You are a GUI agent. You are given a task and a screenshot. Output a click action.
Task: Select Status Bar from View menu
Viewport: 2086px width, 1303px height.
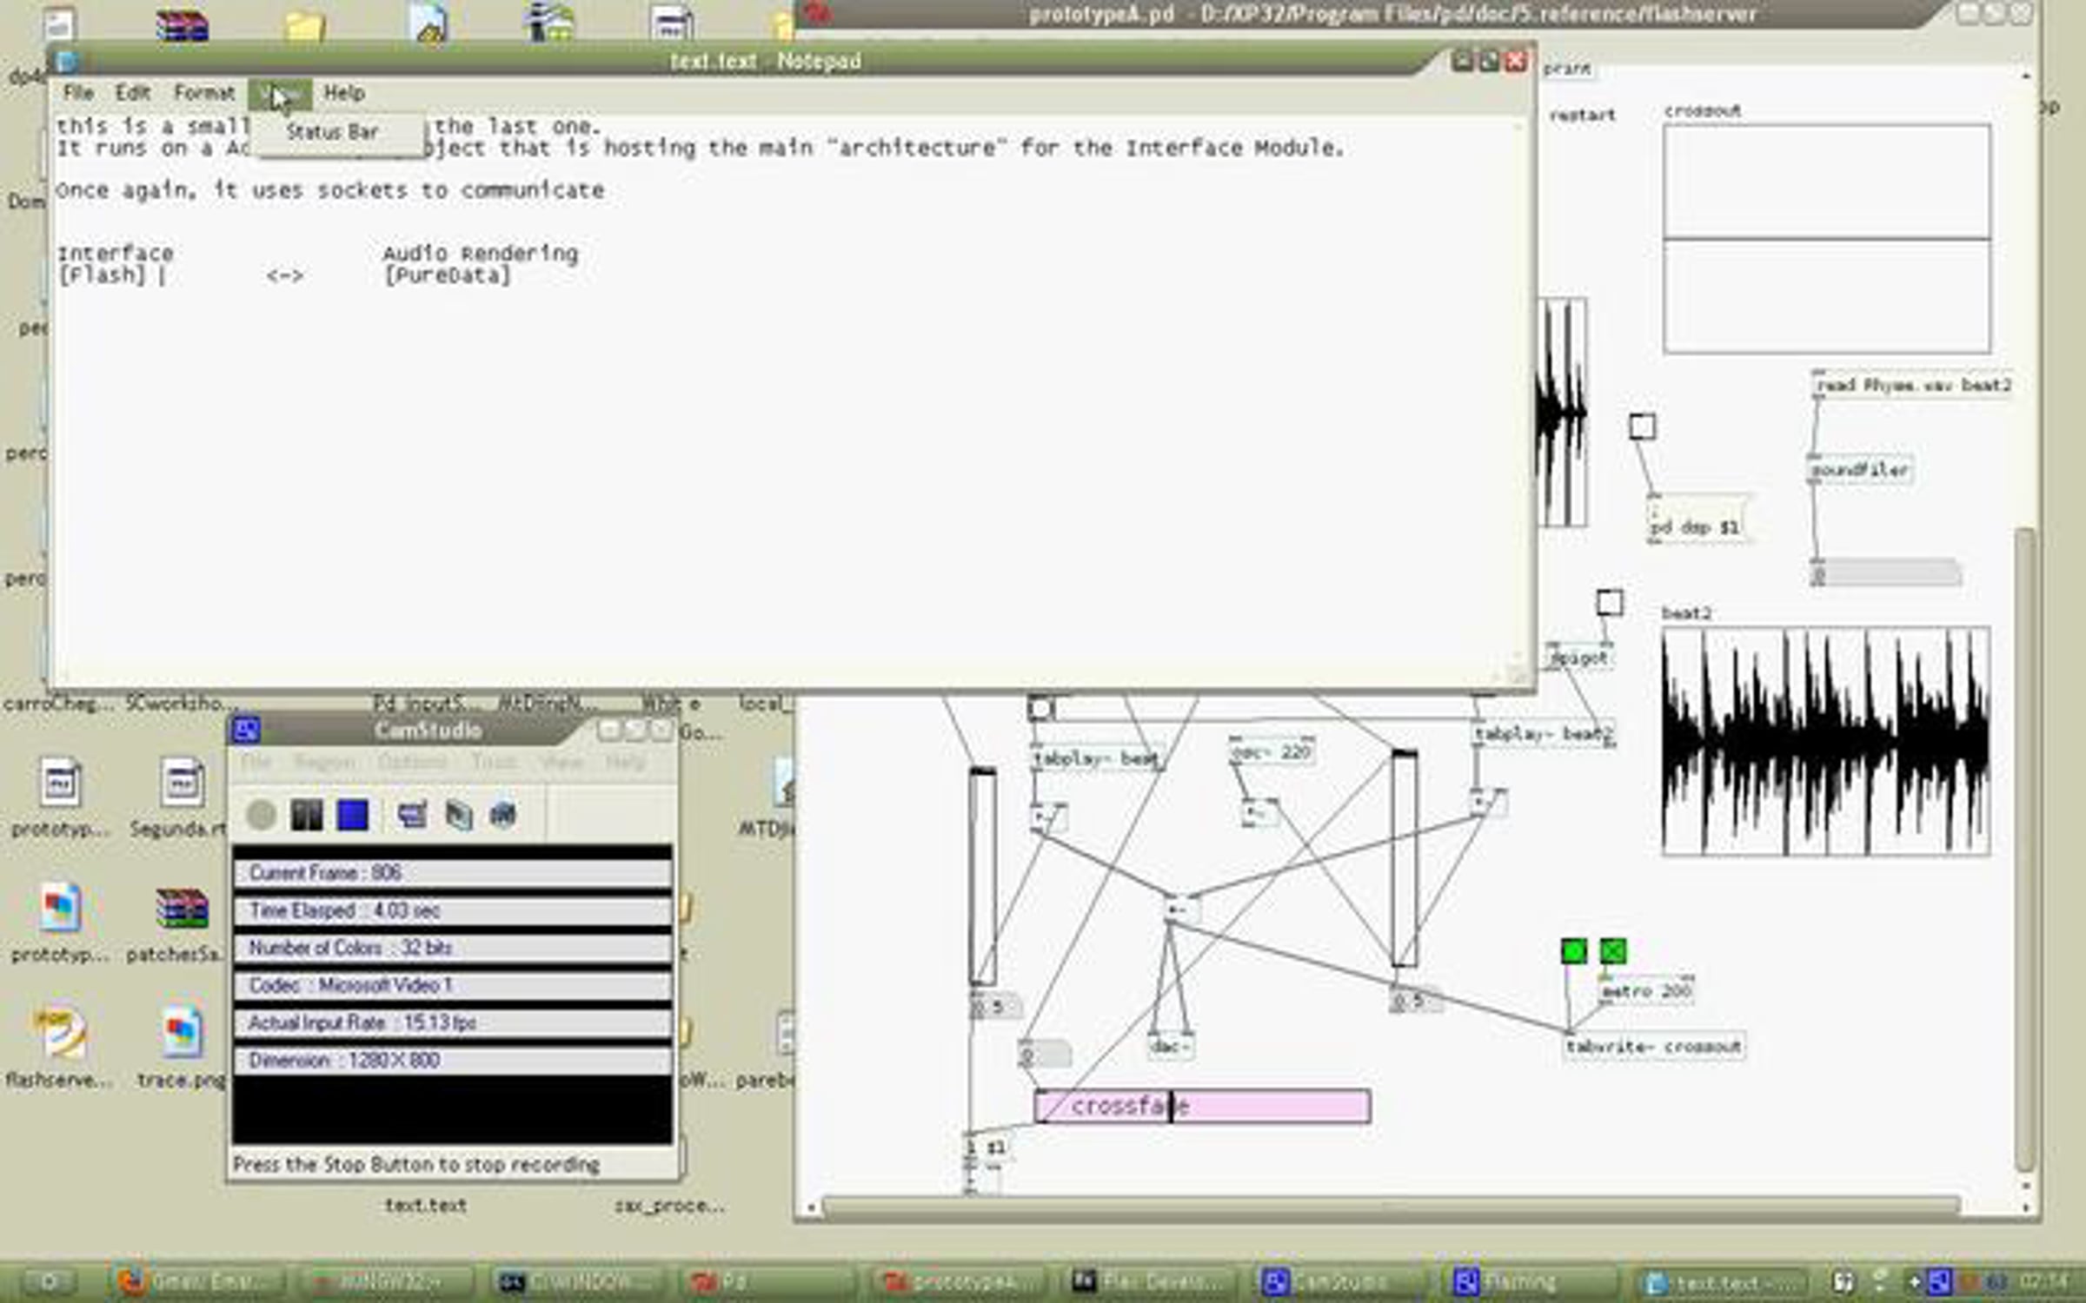[x=332, y=133]
